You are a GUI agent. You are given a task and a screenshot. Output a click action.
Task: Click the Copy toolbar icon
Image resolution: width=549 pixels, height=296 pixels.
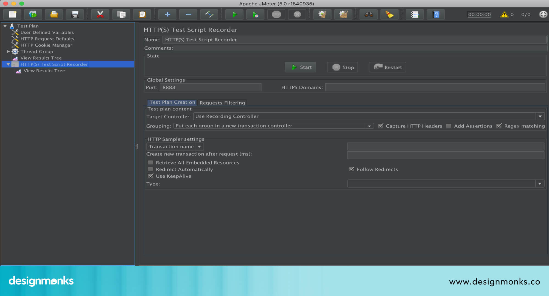click(121, 14)
